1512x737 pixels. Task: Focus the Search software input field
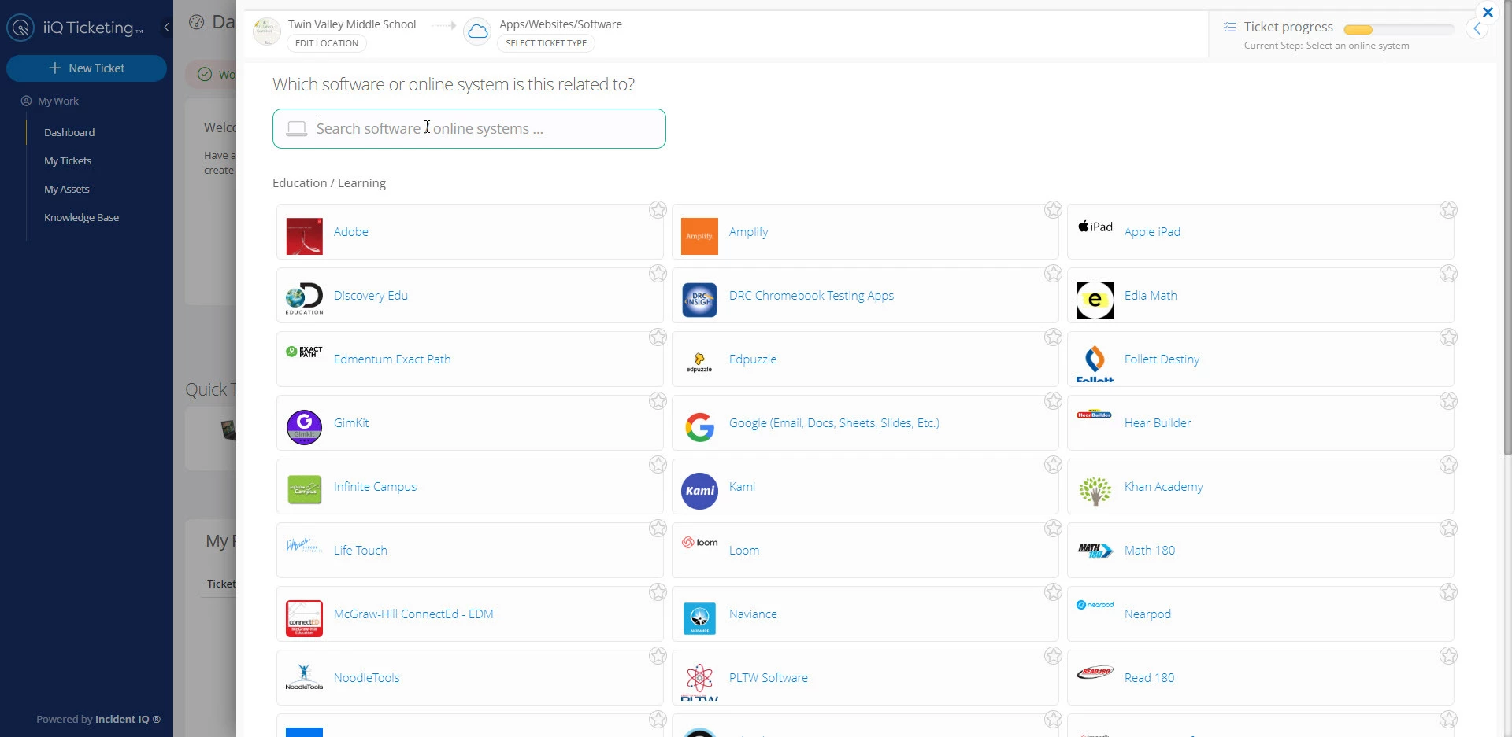pos(469,128)
